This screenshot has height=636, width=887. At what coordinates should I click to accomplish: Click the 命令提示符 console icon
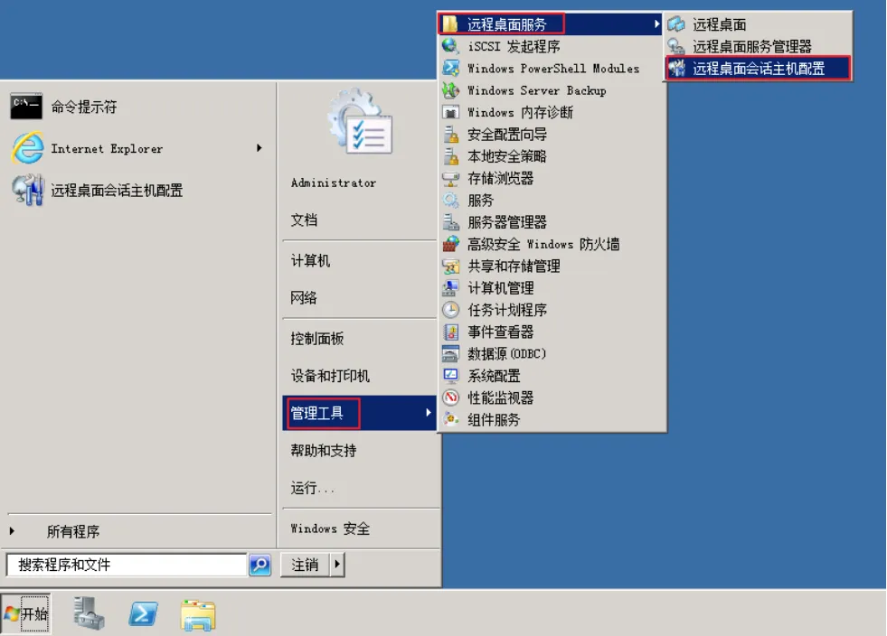pyautogui.click(x=26, y=107)
